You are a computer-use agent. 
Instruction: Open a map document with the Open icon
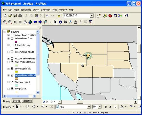coord(10,16)
